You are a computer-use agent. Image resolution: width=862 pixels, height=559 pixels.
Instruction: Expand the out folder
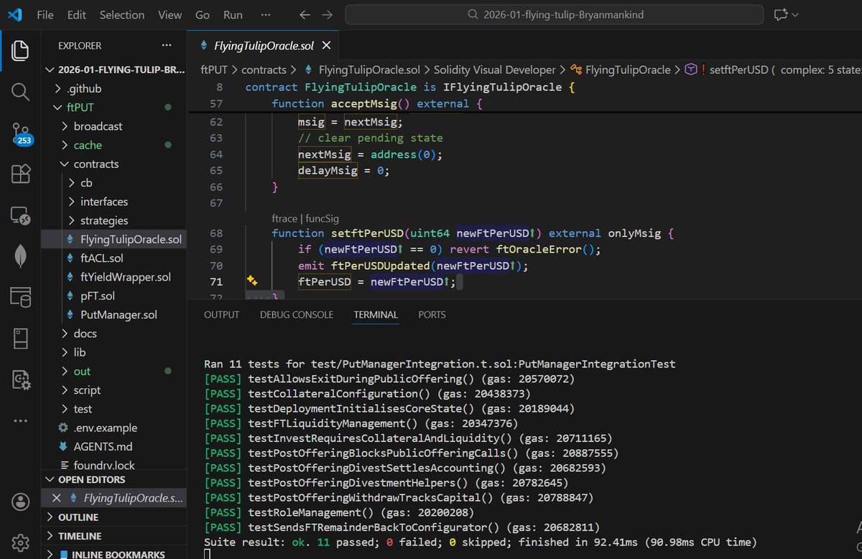pyautogui.click(x=113, y=371)
